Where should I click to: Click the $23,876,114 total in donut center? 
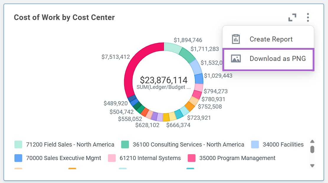coord(164,80)
